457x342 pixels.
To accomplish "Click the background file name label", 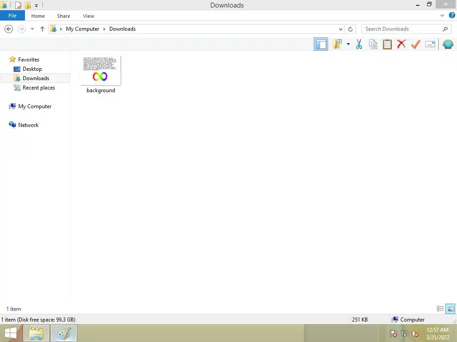I will pyautogui.click(x=101, y=90).
